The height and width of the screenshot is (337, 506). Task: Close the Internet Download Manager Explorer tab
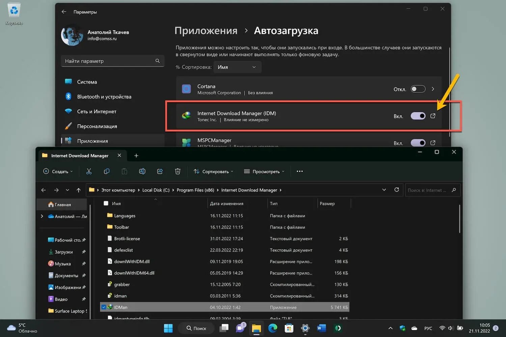click(119, 155)
